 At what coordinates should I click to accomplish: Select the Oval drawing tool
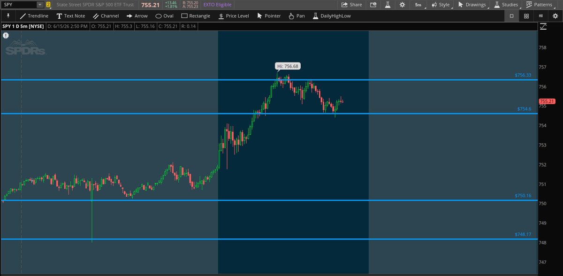click(x=164, y=16)
